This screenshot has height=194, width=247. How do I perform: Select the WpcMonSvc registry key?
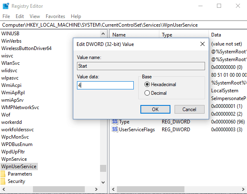(x=15, y=137)
